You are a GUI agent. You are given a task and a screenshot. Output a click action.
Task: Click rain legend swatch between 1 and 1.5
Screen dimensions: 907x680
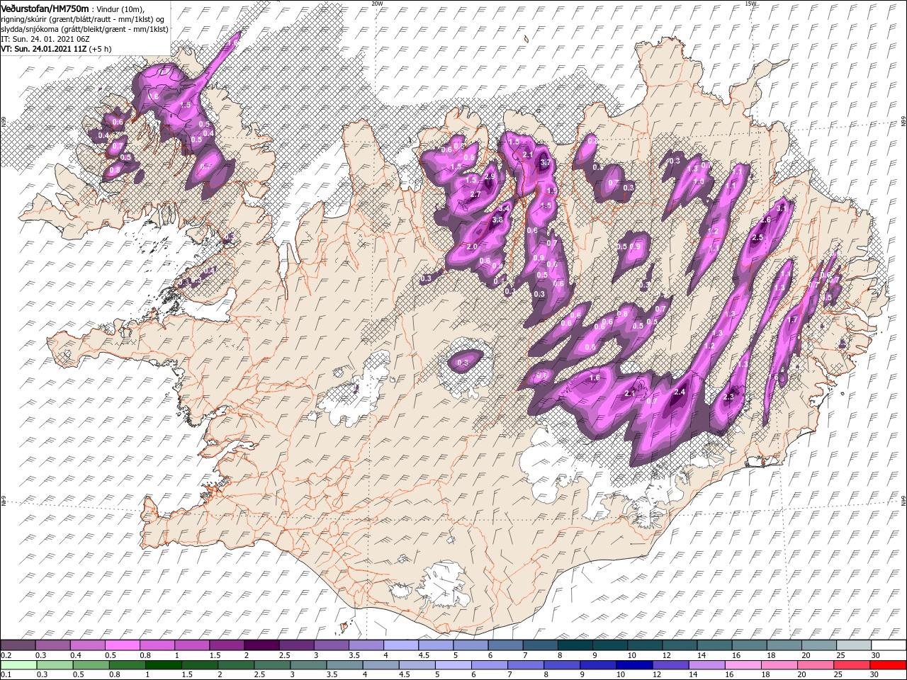coord(164,665)
